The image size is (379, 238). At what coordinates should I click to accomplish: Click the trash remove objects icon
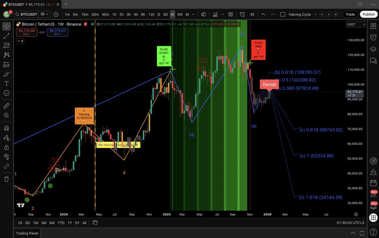click(7, 179)
